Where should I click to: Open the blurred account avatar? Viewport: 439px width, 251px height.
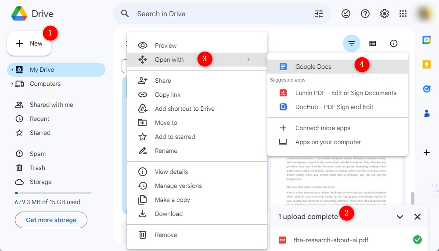(426, 14)
